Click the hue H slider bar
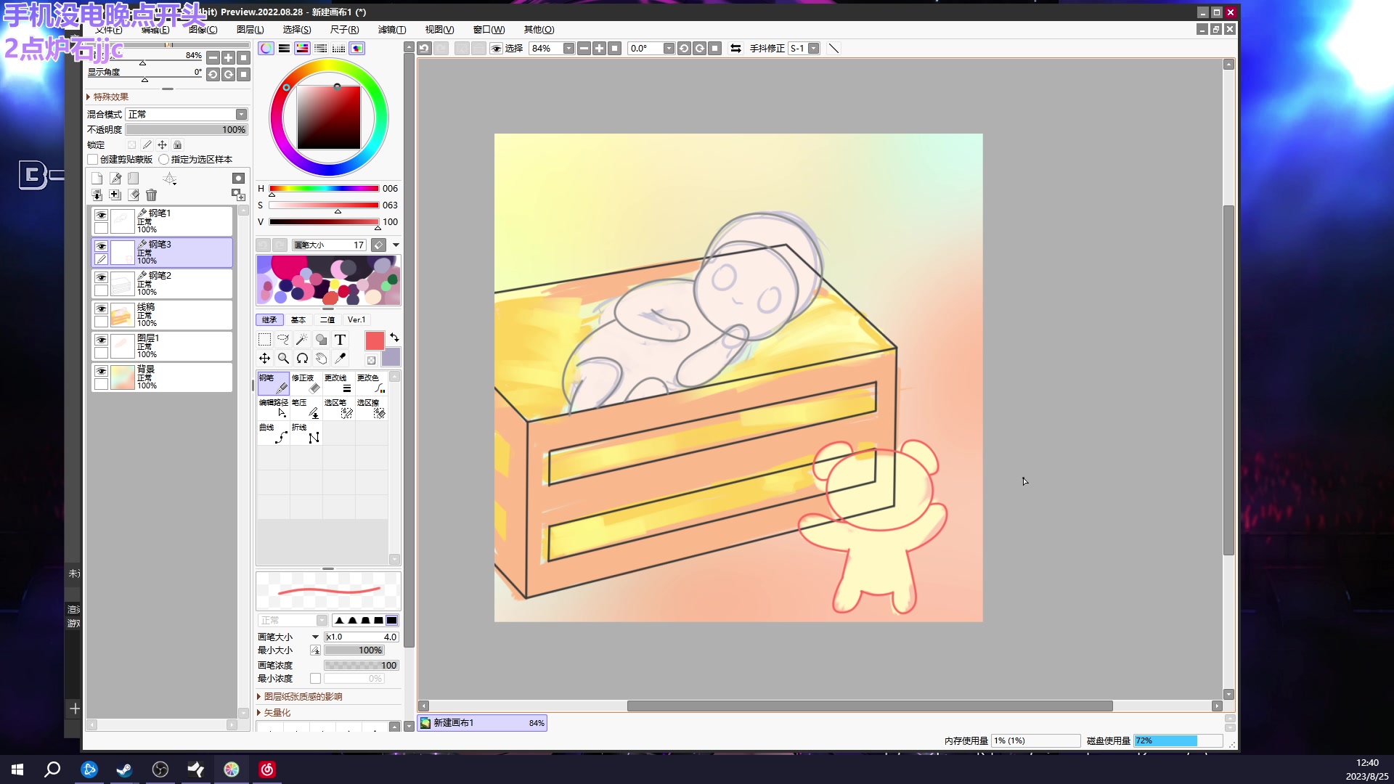The width and height of the screenshot is (1394, 784). point(324,188)
